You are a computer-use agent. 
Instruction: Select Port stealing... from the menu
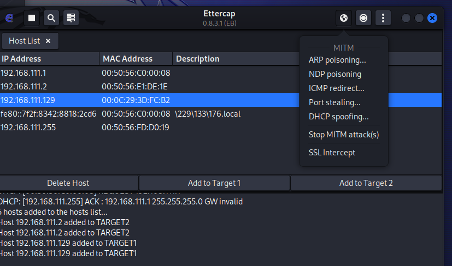tap(334, 102)
